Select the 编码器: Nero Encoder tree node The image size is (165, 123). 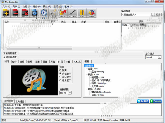101,92
